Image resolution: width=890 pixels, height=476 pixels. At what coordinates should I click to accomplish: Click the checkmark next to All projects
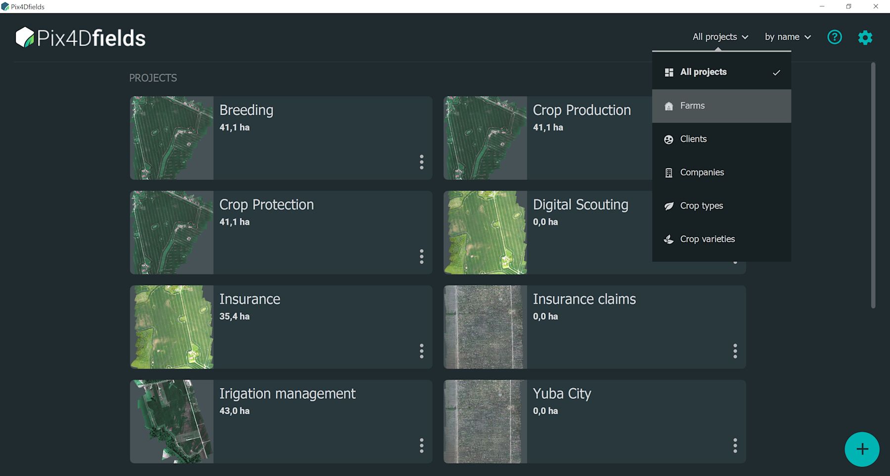(777, 72)
